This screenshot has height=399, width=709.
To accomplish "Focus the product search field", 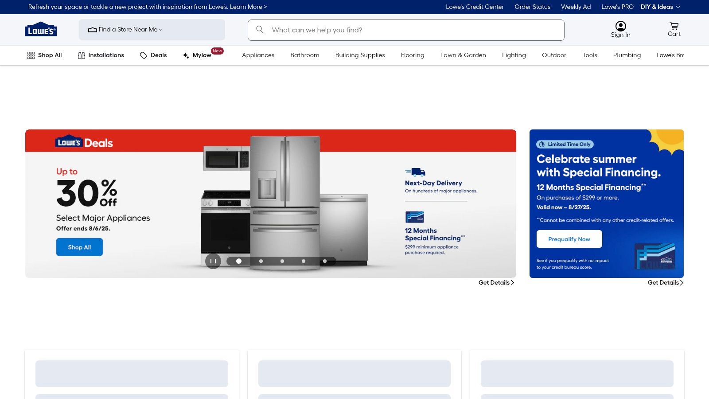I will click(x=406, y=30).
